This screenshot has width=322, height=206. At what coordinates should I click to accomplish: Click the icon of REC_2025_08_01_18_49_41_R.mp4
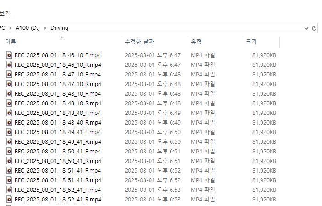pyautogui.click(x=9, y=142)
